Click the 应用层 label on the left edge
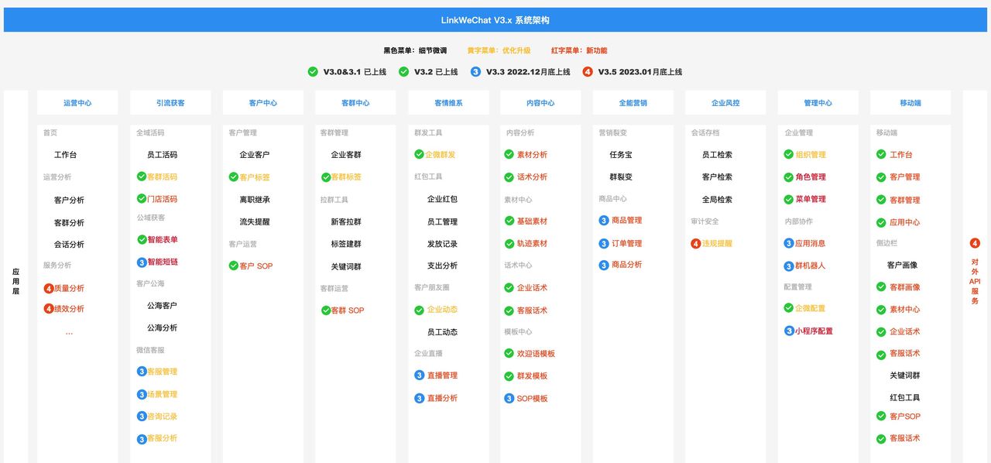 tap(14, 282)
